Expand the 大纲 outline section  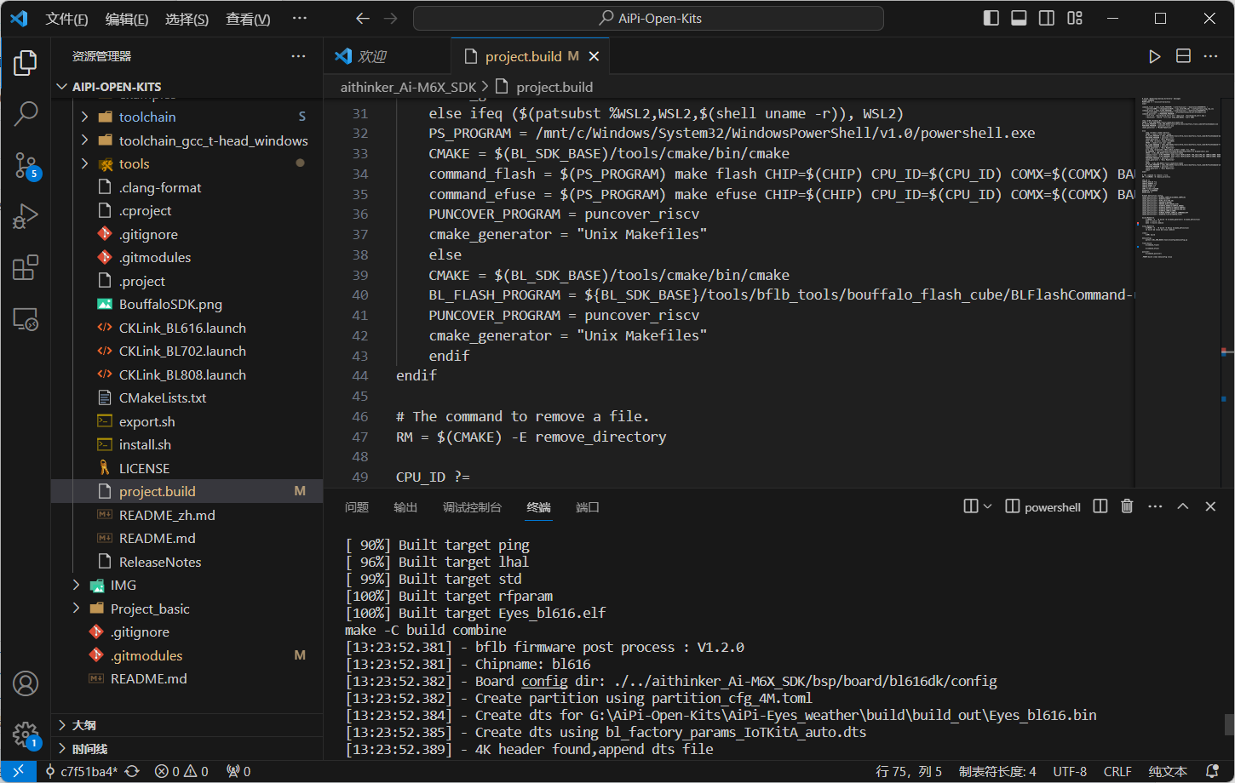(187, 725)
